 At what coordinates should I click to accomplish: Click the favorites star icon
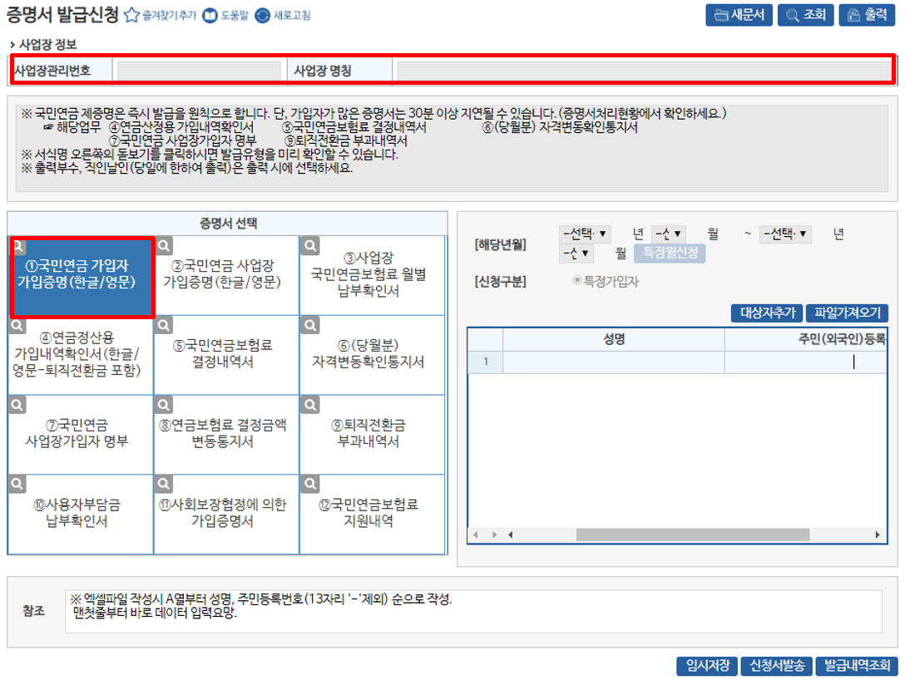(131, 15)
